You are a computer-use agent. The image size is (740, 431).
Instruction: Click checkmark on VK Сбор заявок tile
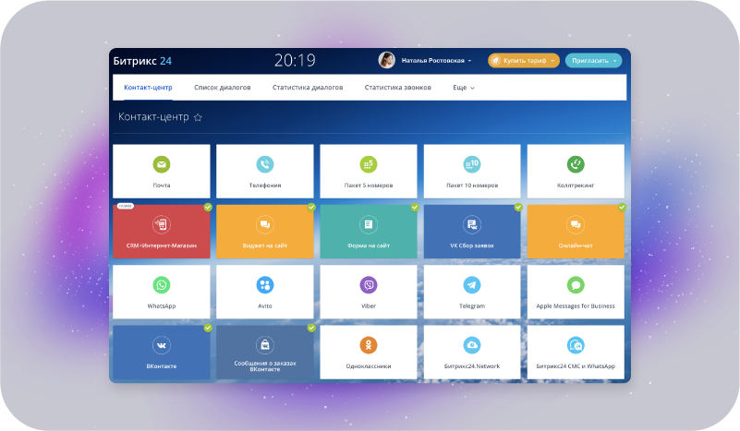[518, 207]
